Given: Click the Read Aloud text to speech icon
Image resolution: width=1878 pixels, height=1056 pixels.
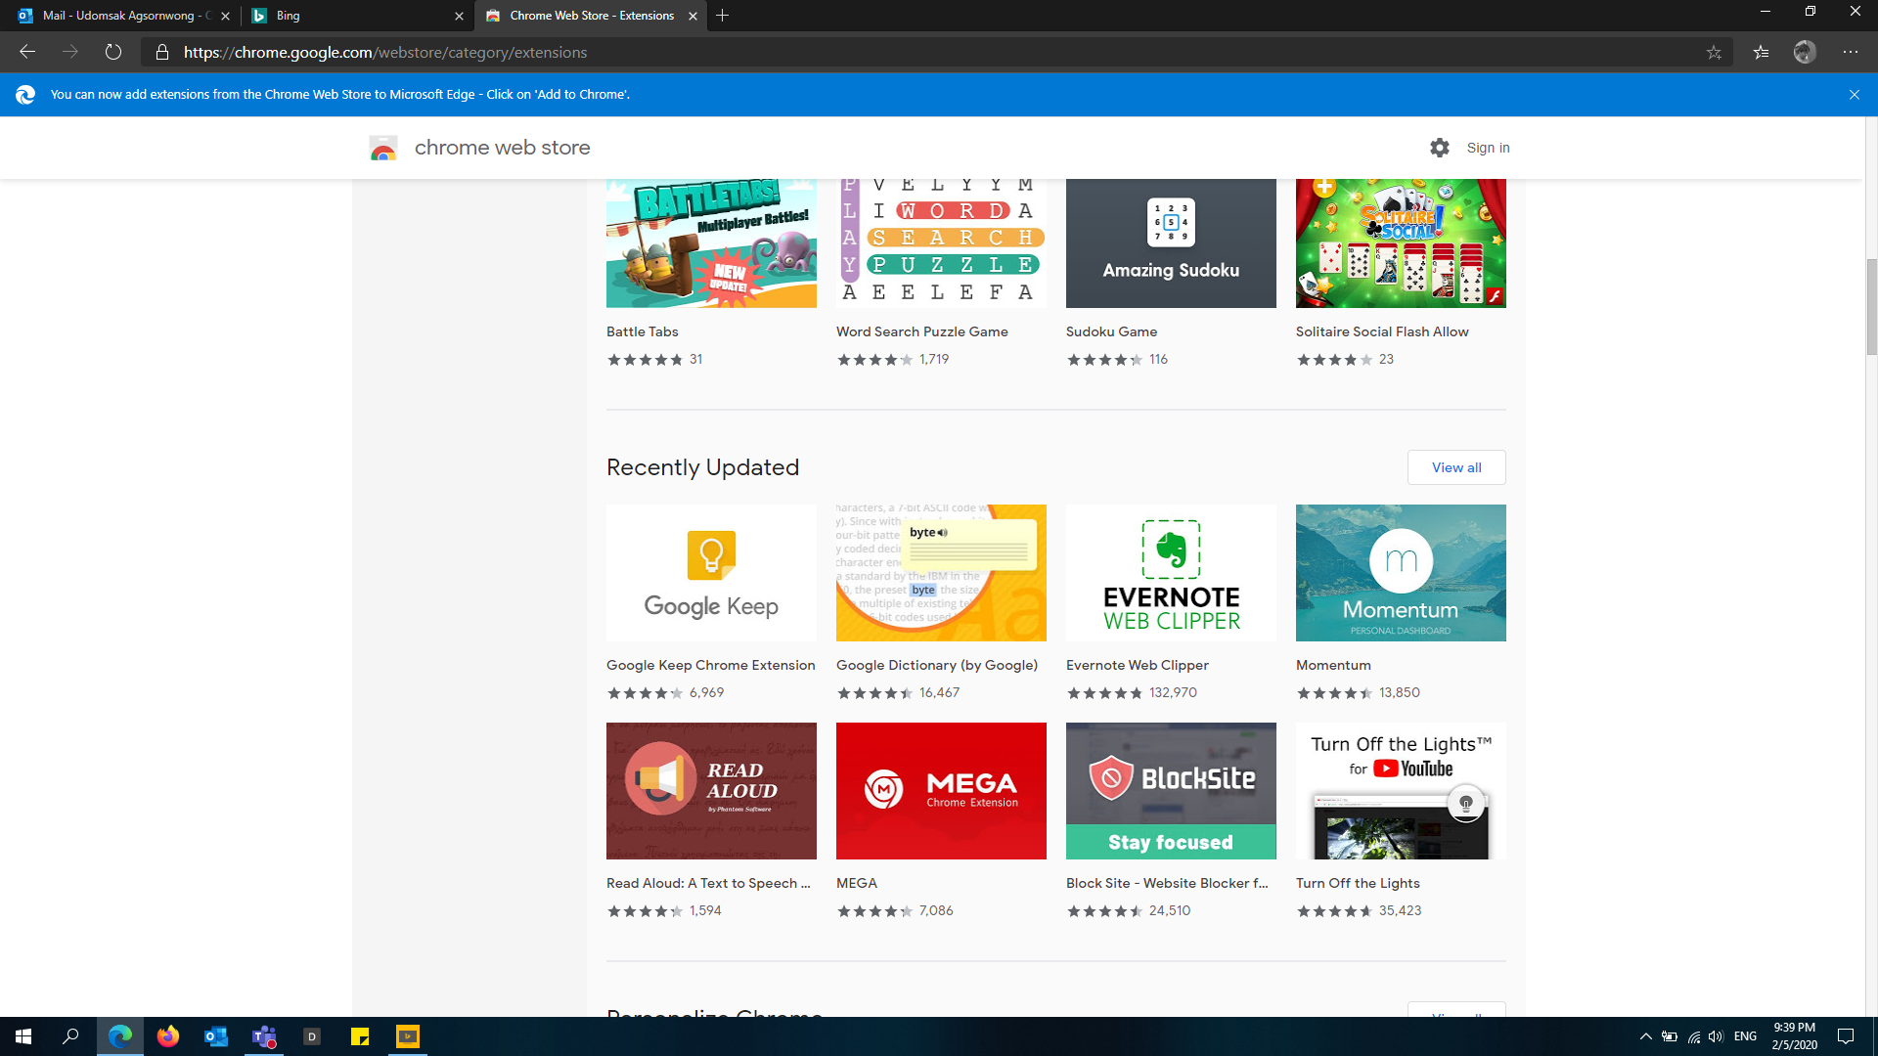Looking at the screenshot, I should [x=711, y=790].
